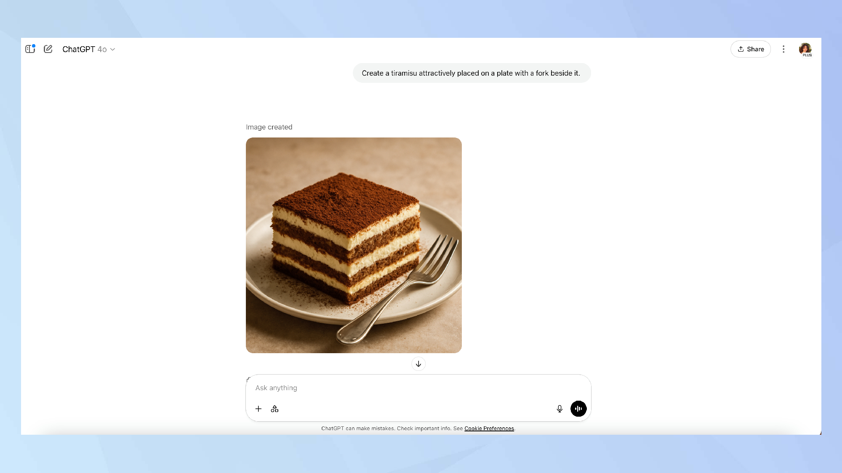
Task: Open the Cookie Preferences link
Action: [x=489, y=428]
